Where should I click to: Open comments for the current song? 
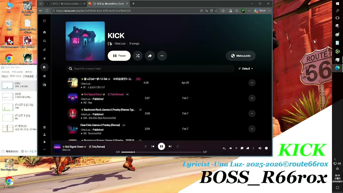pyautogui.click(x=242, y=148)
